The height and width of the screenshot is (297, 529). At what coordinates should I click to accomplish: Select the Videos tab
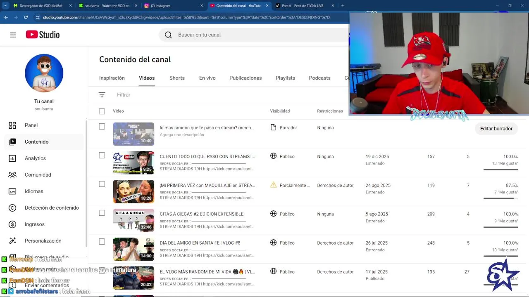(x=147, y=78)
